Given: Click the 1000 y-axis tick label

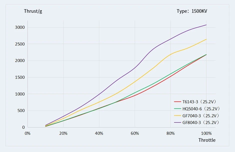Looking at the screenshot, I should click(20, 94).
